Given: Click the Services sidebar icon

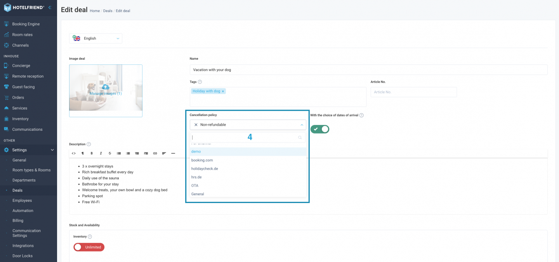Looking at the screenshot, I should 6,108.
